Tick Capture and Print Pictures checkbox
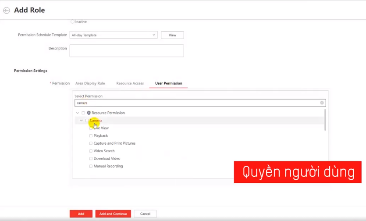This screenshot has height=221, width=366. [91, 143]
